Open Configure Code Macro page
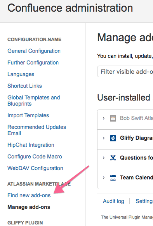 (35, 156)
